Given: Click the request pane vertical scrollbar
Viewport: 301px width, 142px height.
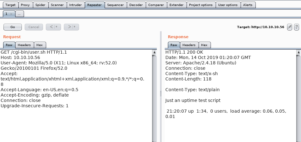Looking at the screenshot, I should click(154, 95).
